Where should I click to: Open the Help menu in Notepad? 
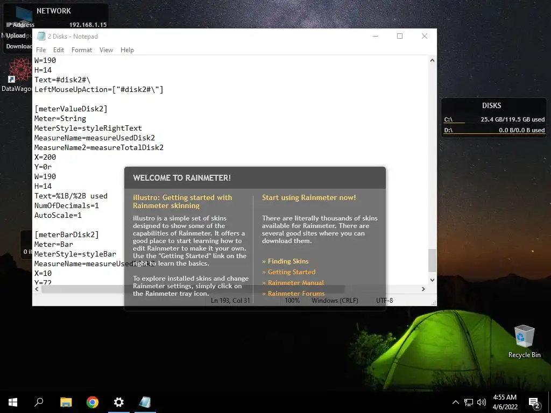(127, 50)
